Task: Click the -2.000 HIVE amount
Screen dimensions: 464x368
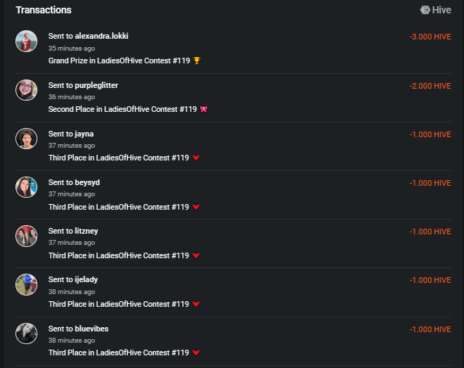Action: tap(429, 86)
